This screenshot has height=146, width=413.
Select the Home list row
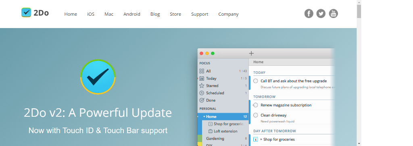pyautogui.click(x=223, y=117)
